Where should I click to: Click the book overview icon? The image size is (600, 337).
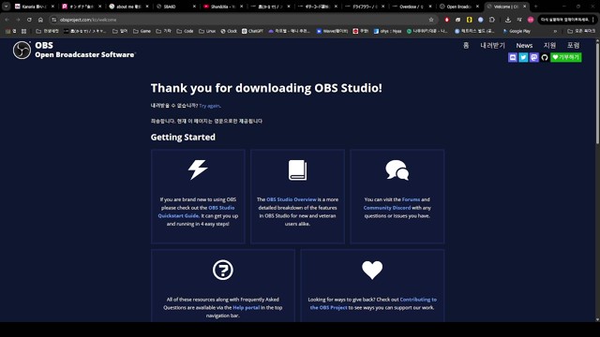[x=297, y=169]
